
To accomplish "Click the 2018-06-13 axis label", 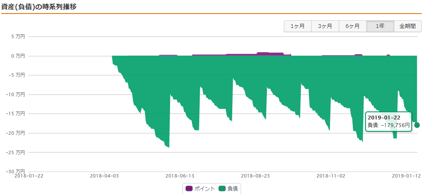I will tap(180, 176).
